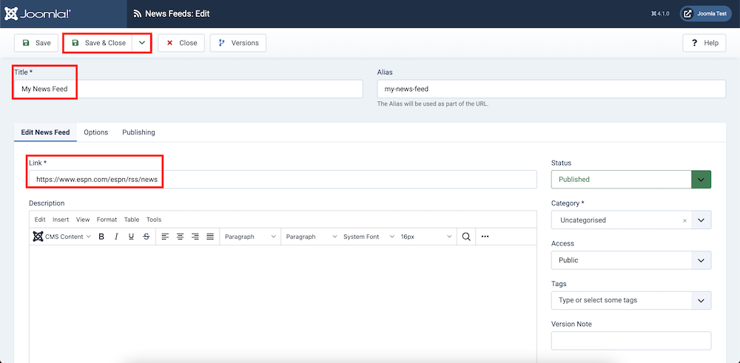This screenshot has width=740, height=363.
Task: Expand the Save & Close dropdown arrow
Action: pos(142,43)
